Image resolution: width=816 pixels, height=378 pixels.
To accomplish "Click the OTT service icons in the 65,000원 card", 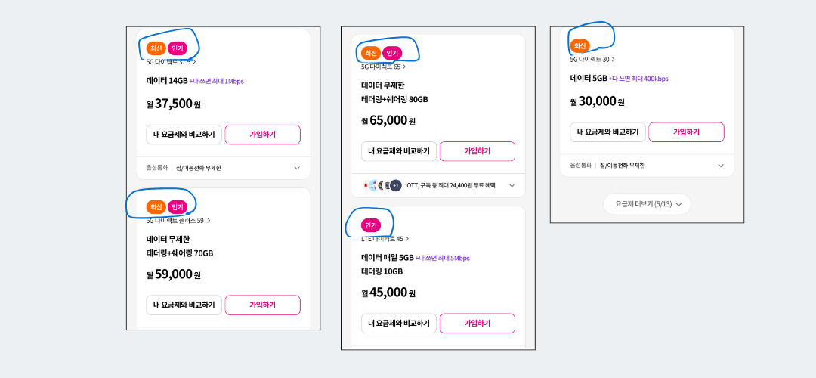I will tap(382, 185).
